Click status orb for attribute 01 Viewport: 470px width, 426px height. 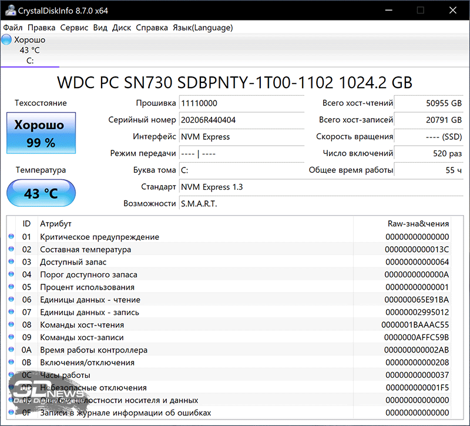[11, 236]
